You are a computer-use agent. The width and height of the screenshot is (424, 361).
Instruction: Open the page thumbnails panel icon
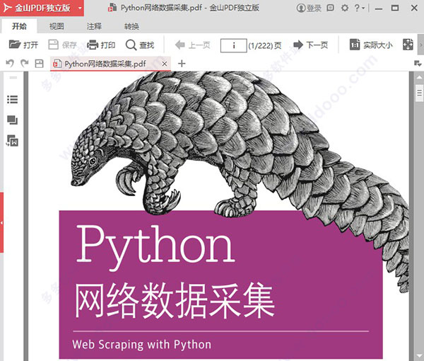[x=13, y=120]
